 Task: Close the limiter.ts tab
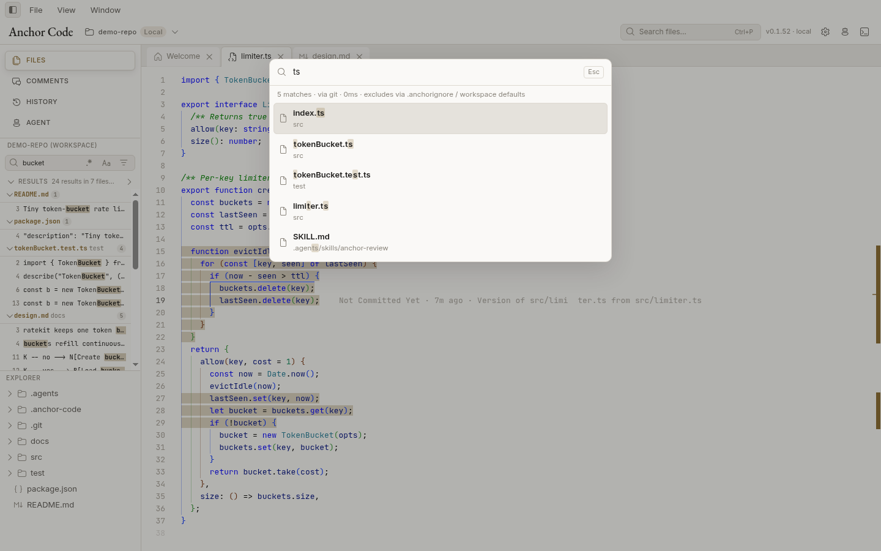pos(281,56)
